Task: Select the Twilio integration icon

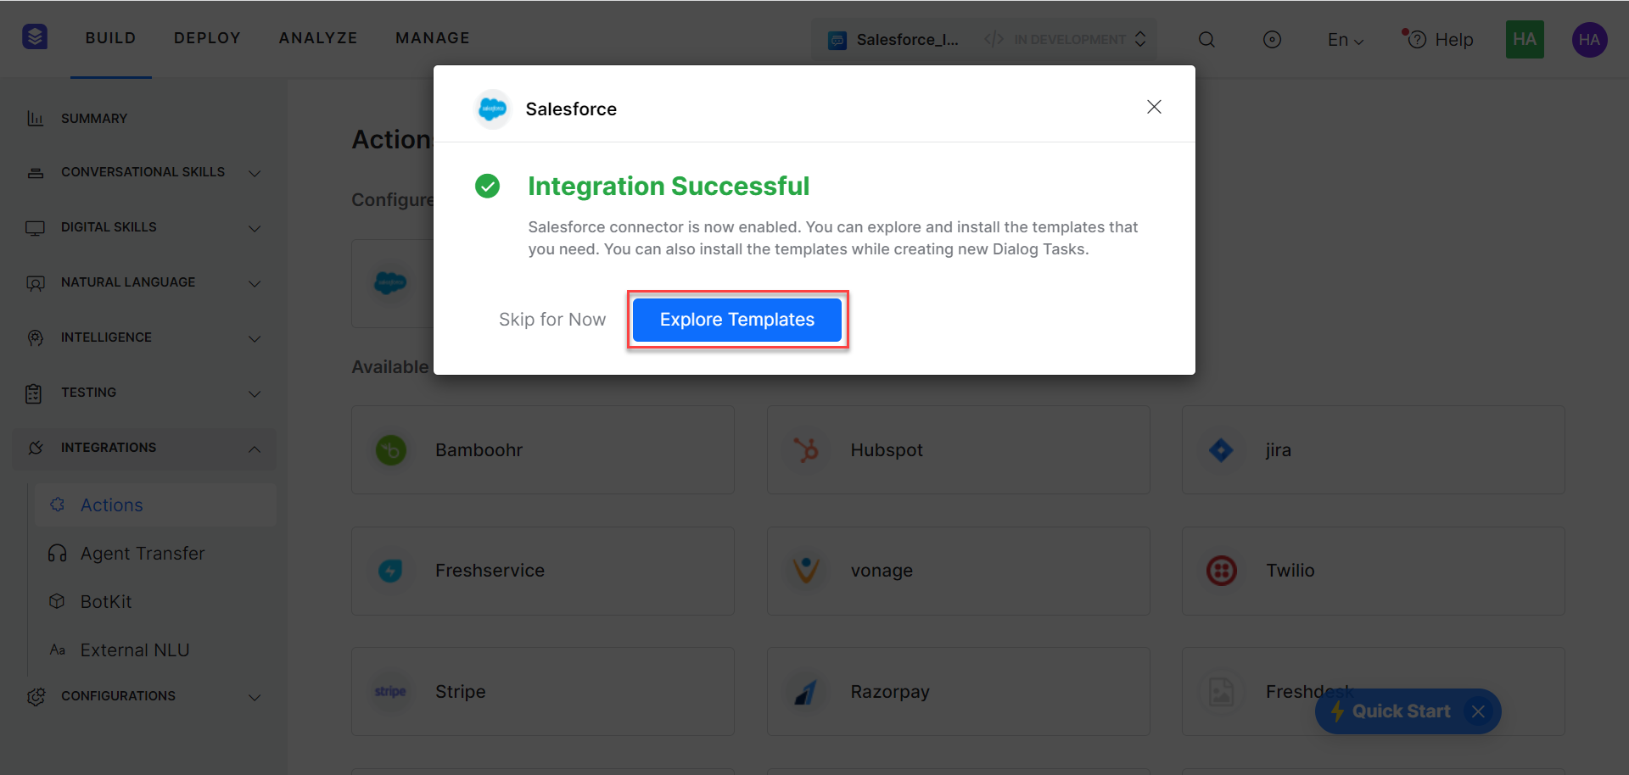Action: pyautogui.click(x=1221, y=571)
